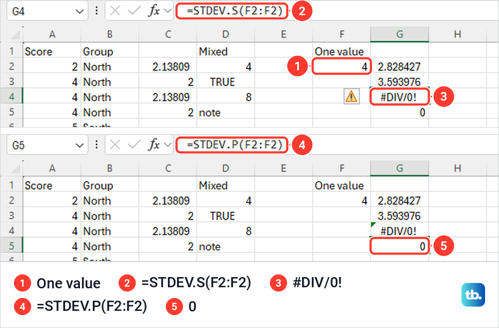This screenshot has height=328, width=499.
Task: Click formula bar with =STDEV.S(F2:F2)
Action: (x=232, y=11)
